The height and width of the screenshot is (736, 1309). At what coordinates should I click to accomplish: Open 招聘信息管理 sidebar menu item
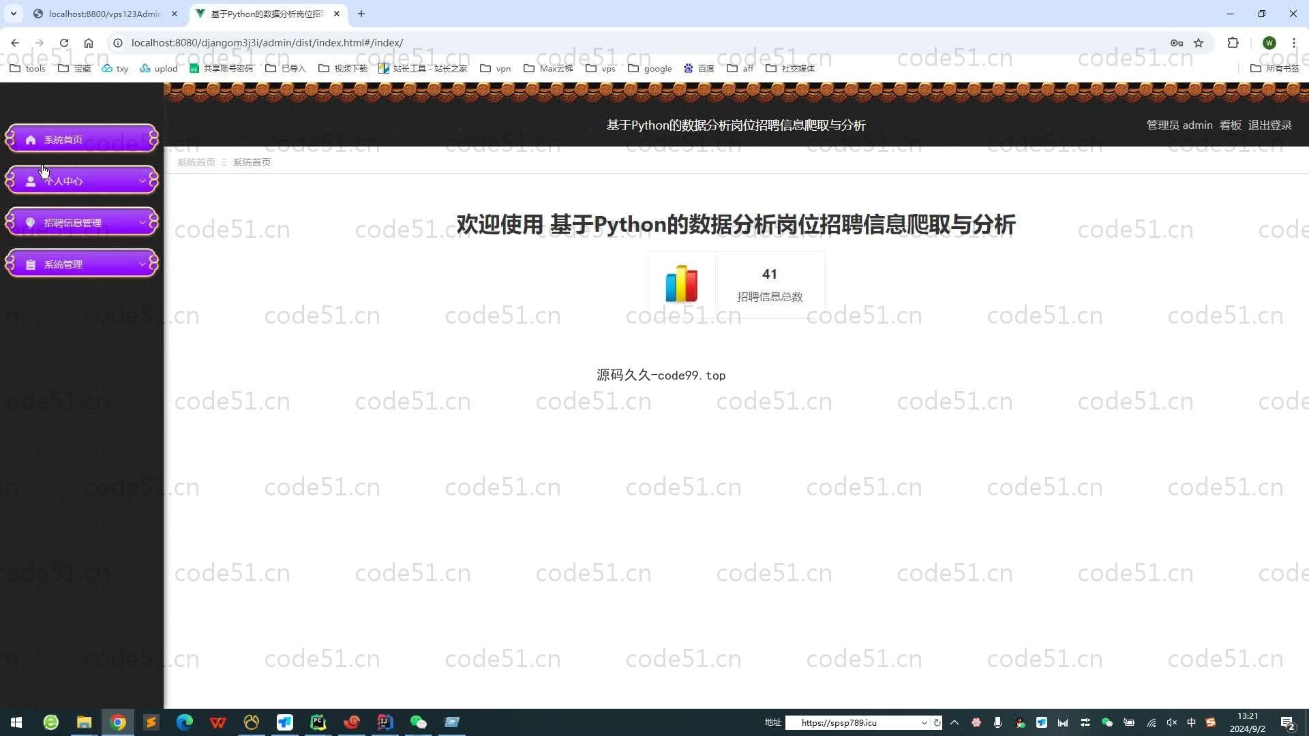pos(82,222)
